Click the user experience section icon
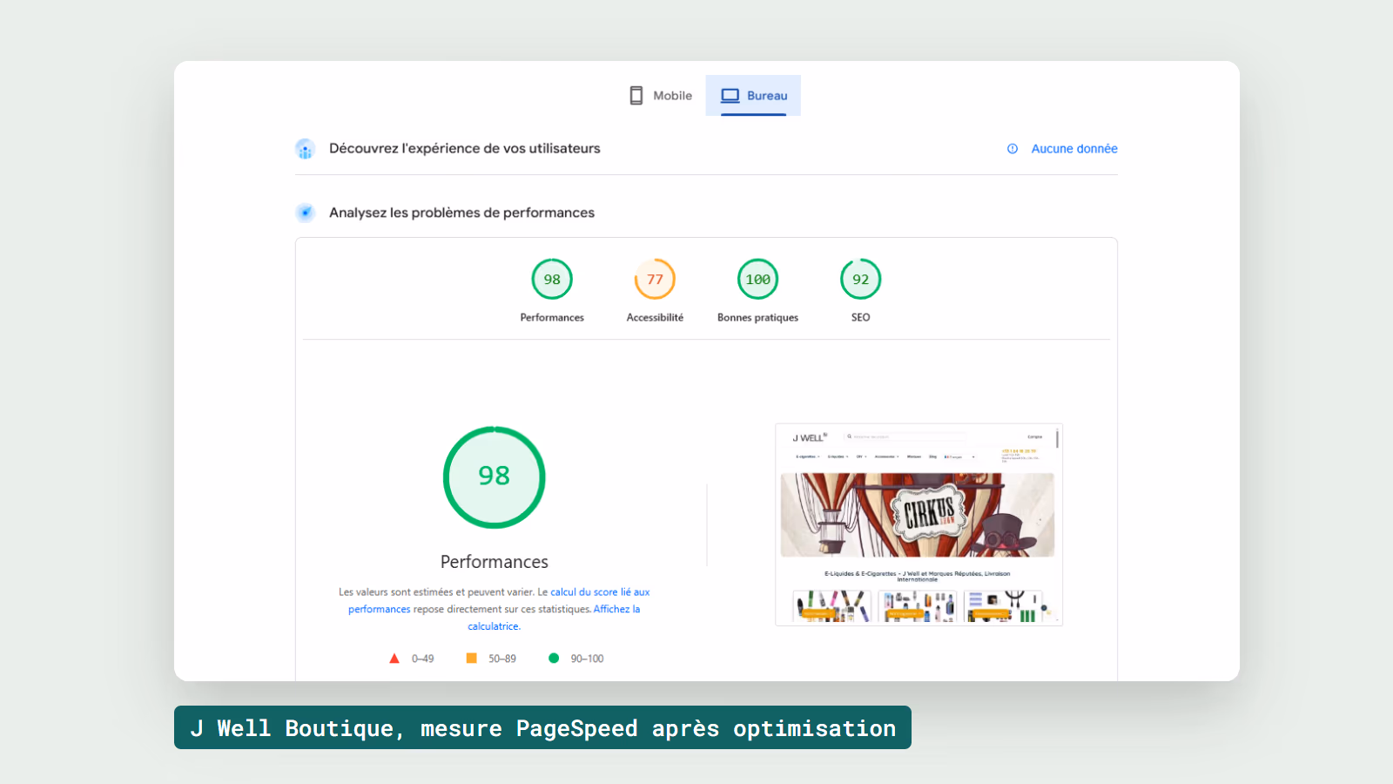Screen dimensions: 1393x784 (305, 149)
